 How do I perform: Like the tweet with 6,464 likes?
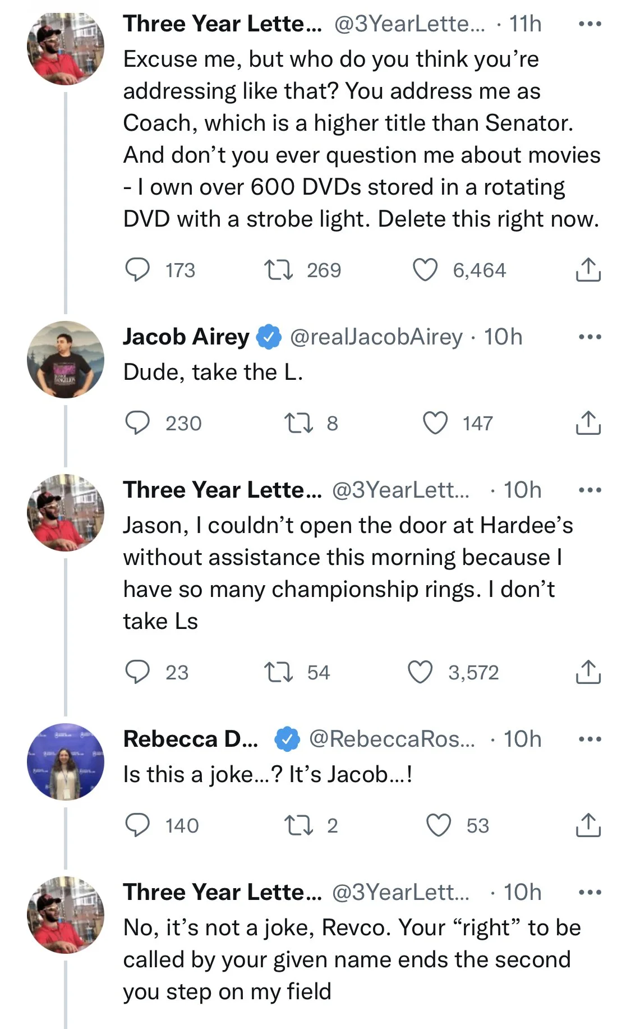coord(425,270)
